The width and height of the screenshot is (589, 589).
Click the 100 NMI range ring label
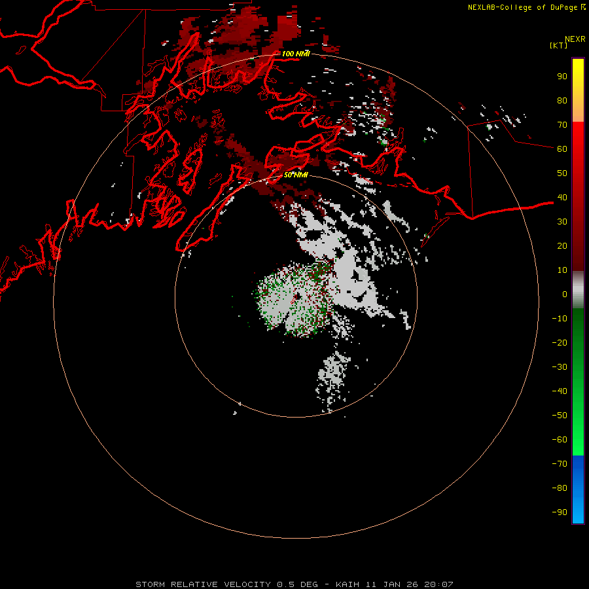click(x=296, y=54)
